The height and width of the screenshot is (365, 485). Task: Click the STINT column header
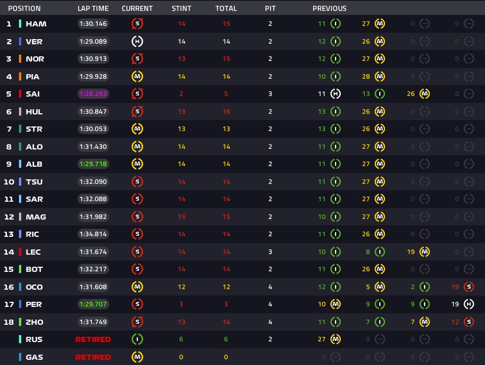[x=181, y=9]
